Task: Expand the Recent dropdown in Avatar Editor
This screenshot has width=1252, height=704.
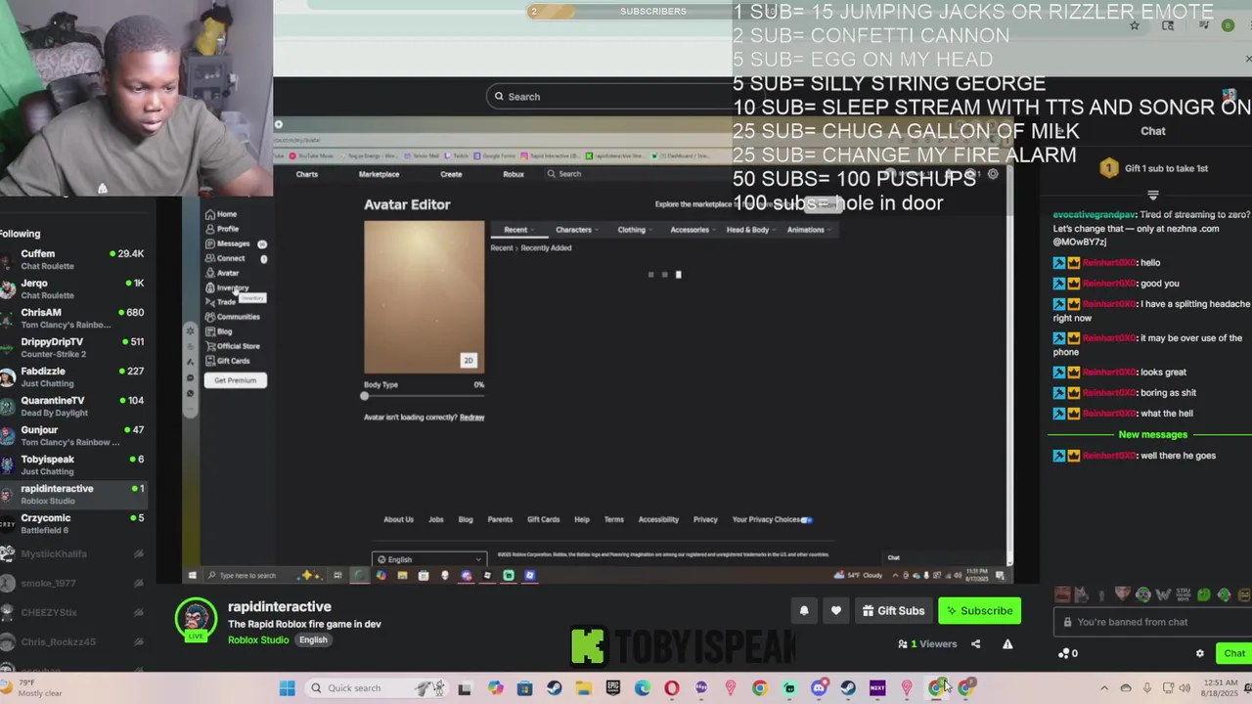Action: pyautogui.click(x=519, y=230)
